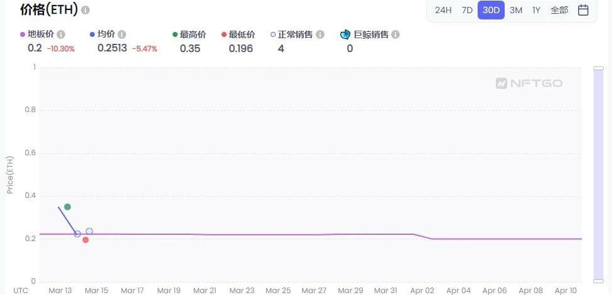Screen dimensions: 612x295
Task: Select the 全部 all-time range
Action: 559,10
